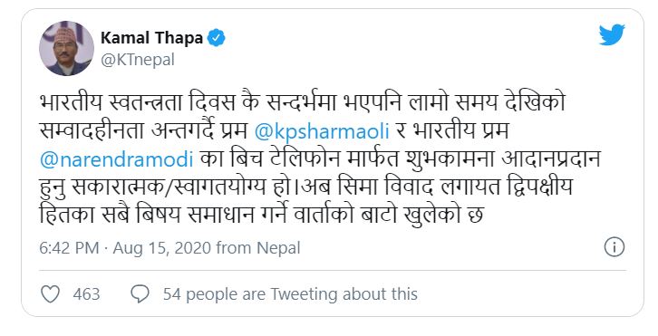Click the 'from Nepal' location text
658x336 pixels.
coord(258,248)
